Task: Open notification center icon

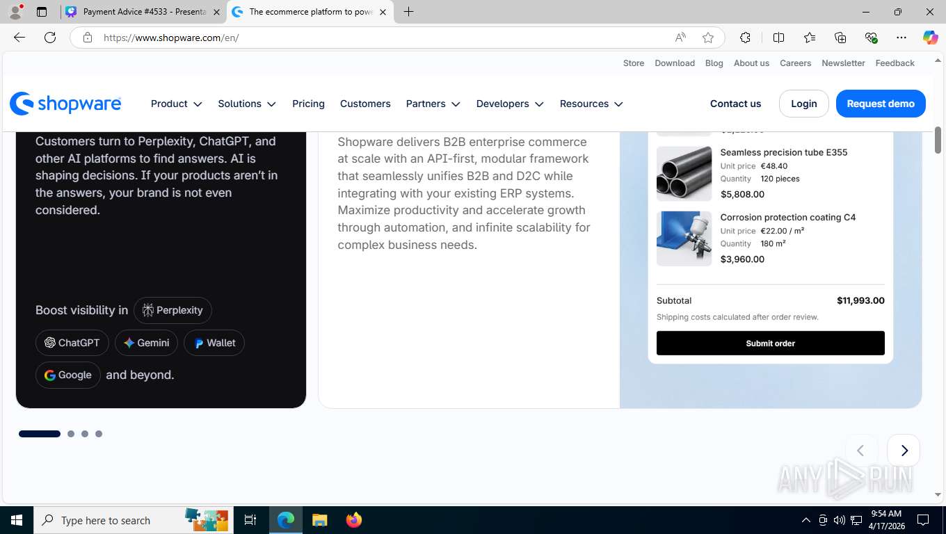Action: tap(923, 520)
